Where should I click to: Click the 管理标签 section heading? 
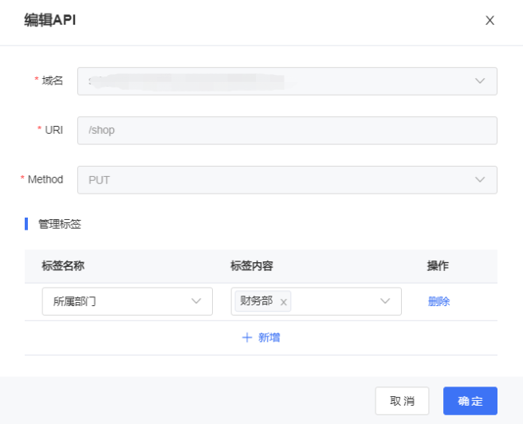[60, 224]
